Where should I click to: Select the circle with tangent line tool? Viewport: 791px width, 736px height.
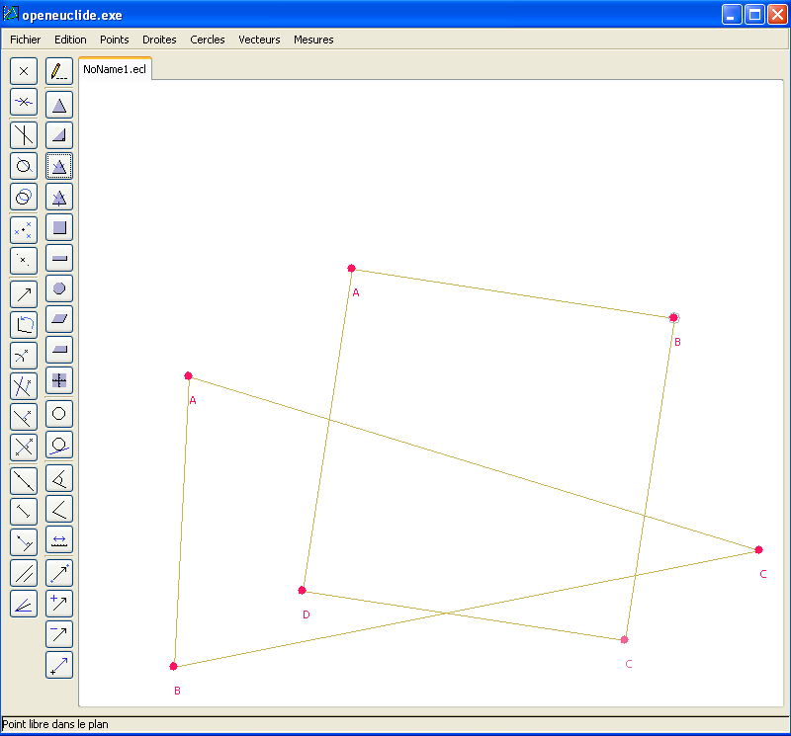(x=59, y=445)
